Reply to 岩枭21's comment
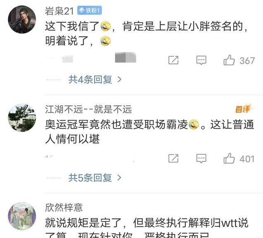 (201, 60)
